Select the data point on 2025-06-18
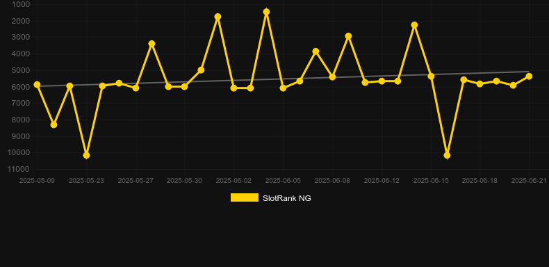Screen dimensions: 549x267 (480, 84)
